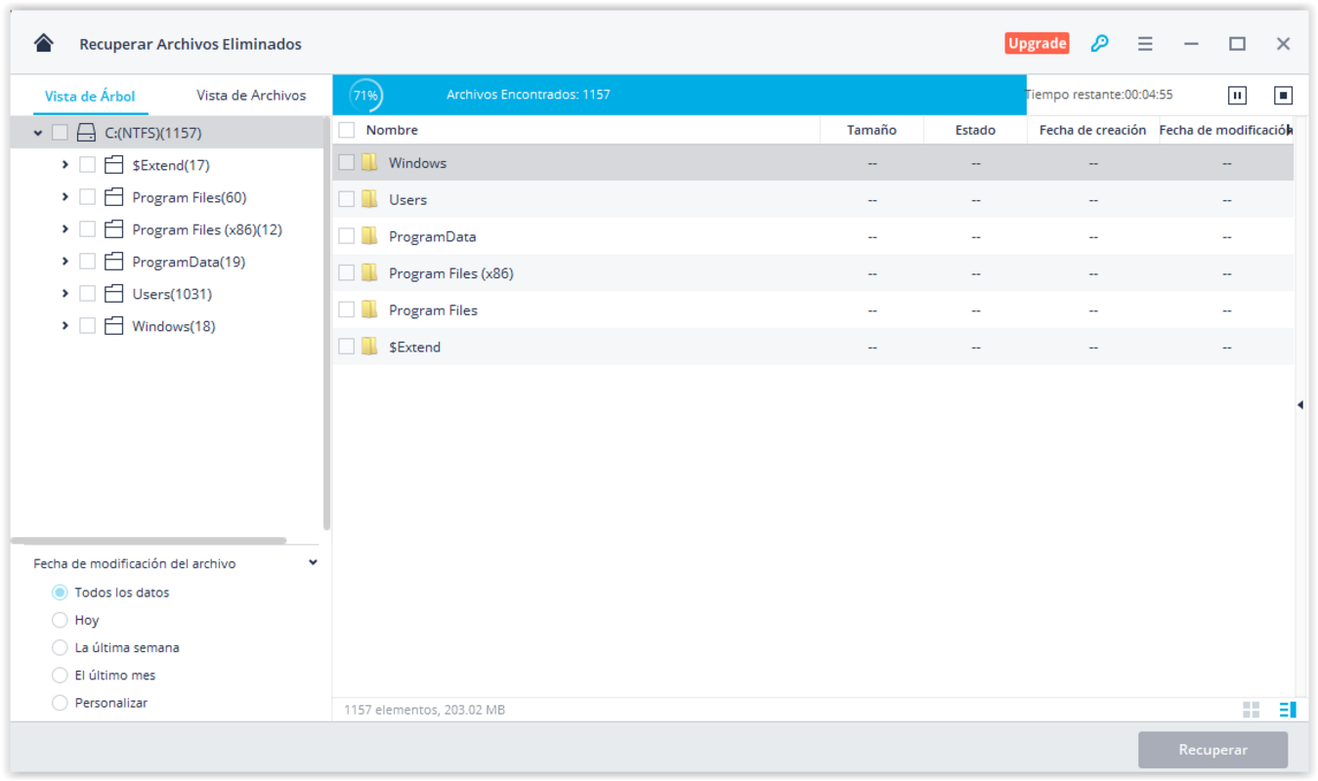Screen dimensions: 1318x781
Task: Sort by Tamaño column header
Action: click(872, 130)
